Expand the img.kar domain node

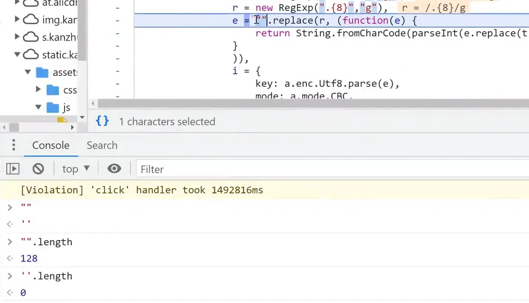(17, 19)
